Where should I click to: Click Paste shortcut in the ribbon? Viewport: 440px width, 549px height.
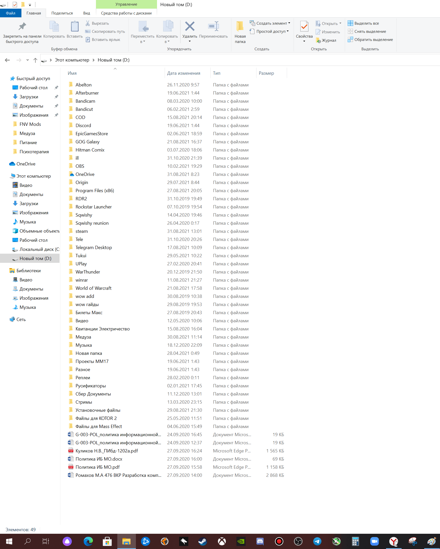click(x=103, y=39)
